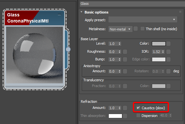The image size is (185, 124).
Task: Disable the Caustics (slow) checkbox
Action: [x=138, y=108]
